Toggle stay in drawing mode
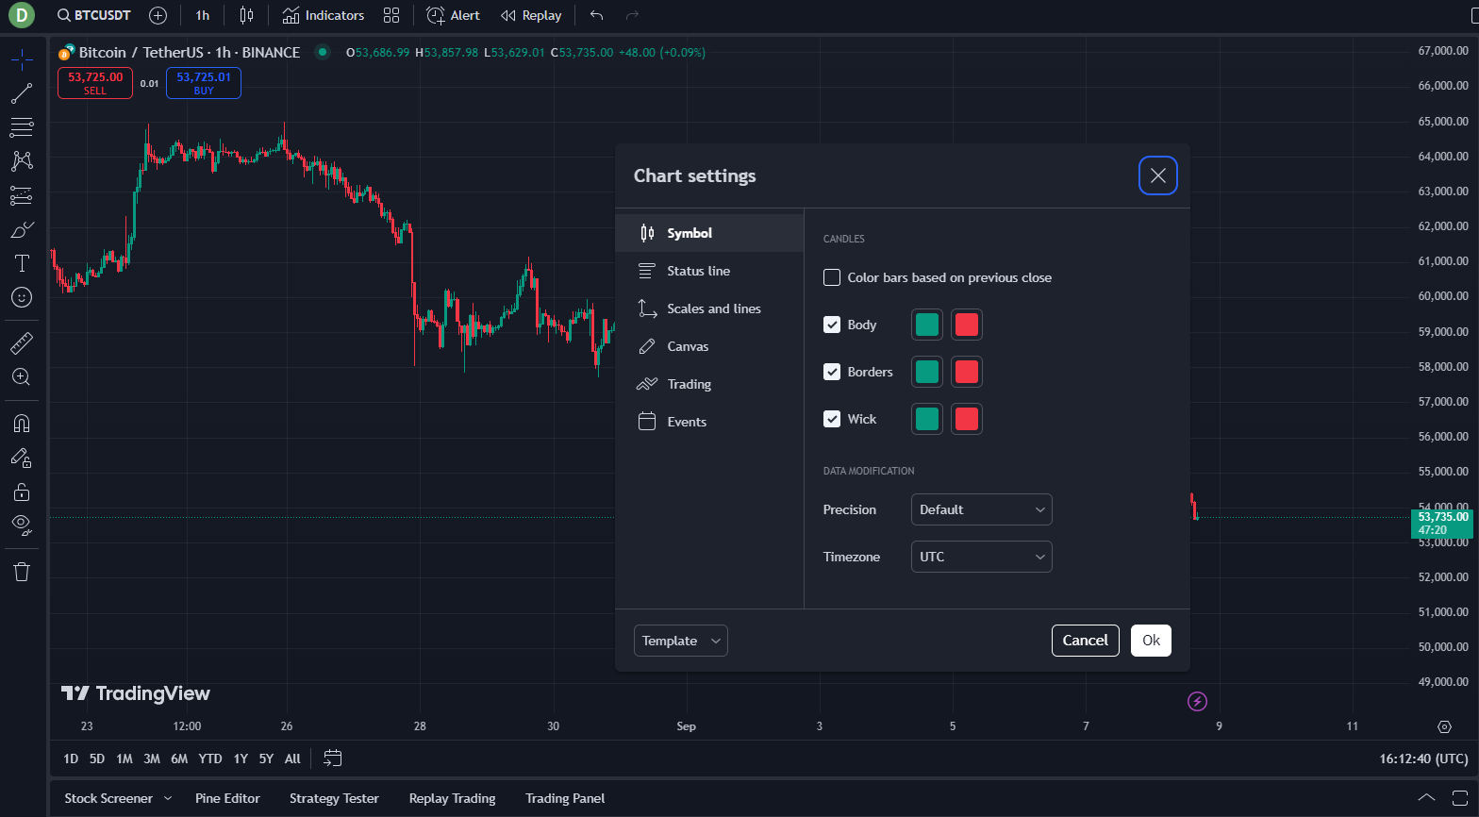The height and width of the screenshot is (817, 1479). click(x=22, y=458)
